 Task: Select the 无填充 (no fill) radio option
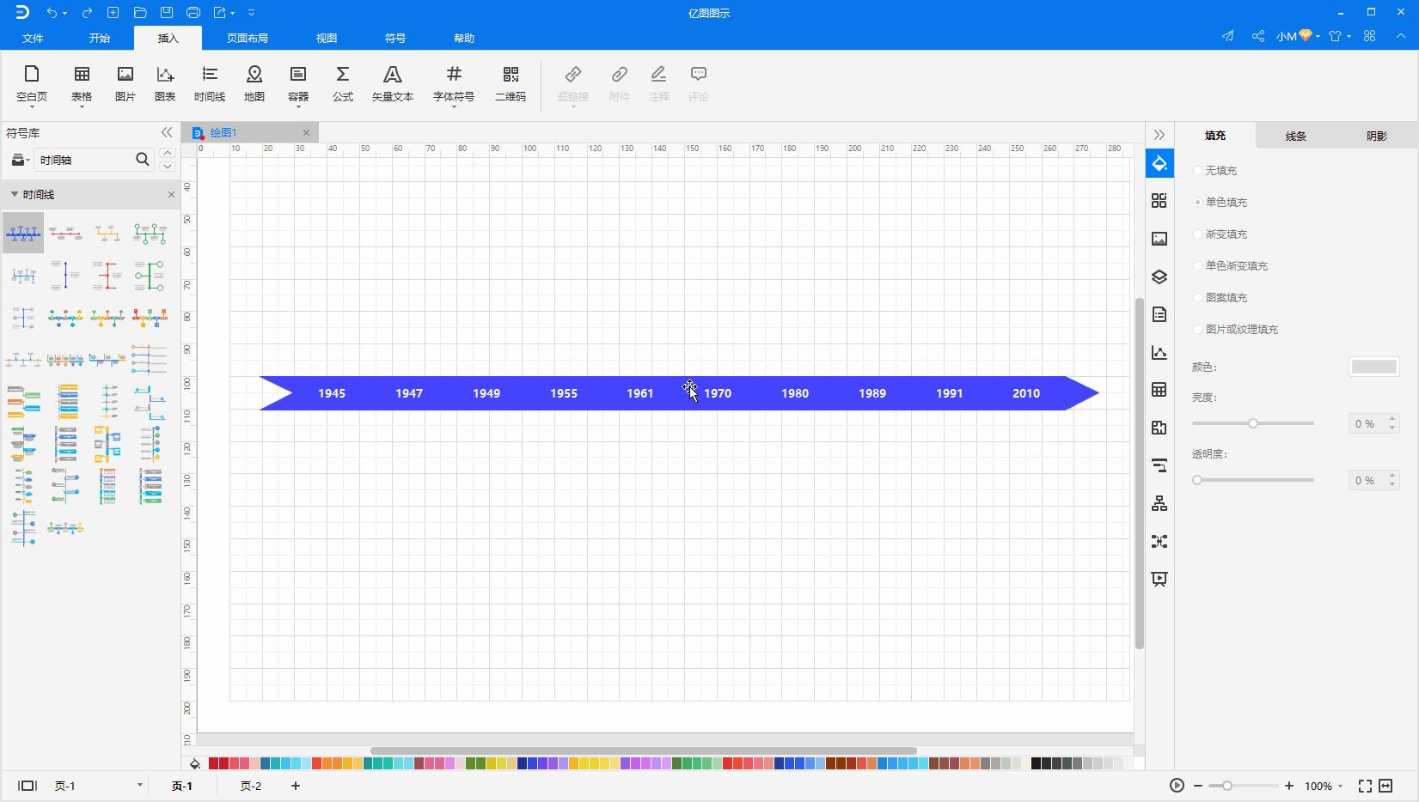[x=1215, y=171]
